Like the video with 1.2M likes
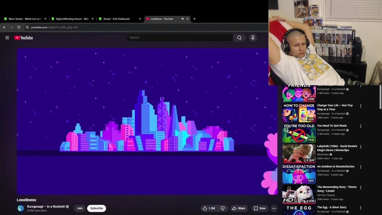This screenshot has width=382, height=215. pos(209,208)
